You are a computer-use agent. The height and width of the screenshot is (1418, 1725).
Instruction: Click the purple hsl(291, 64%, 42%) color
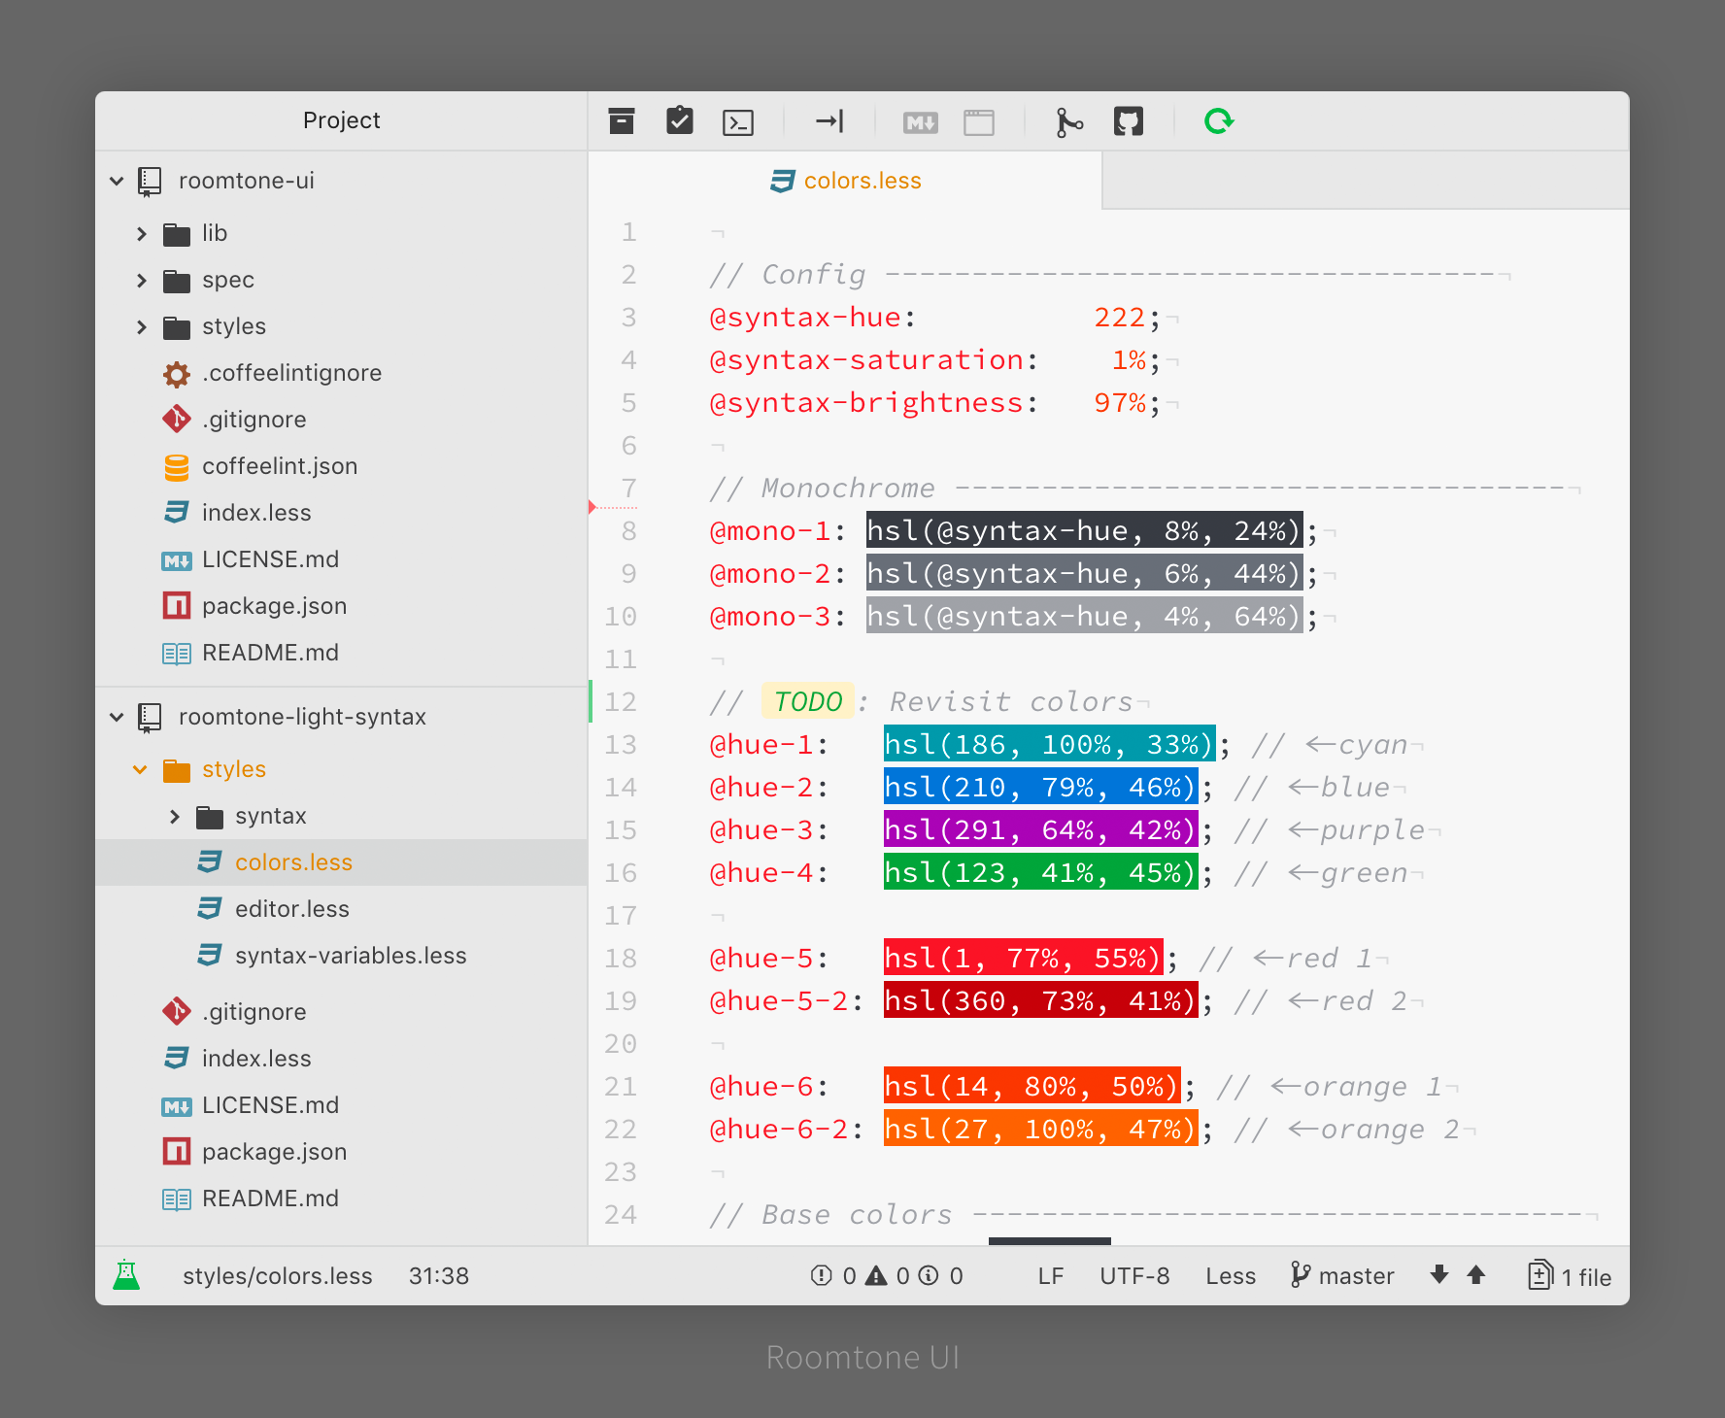pos(1040,830)
